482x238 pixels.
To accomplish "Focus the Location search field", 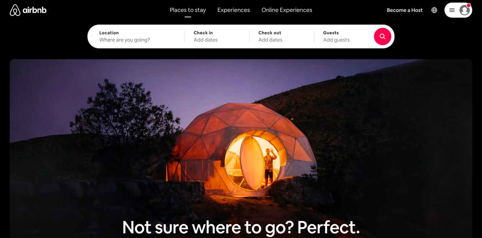I will click(136, 36).
